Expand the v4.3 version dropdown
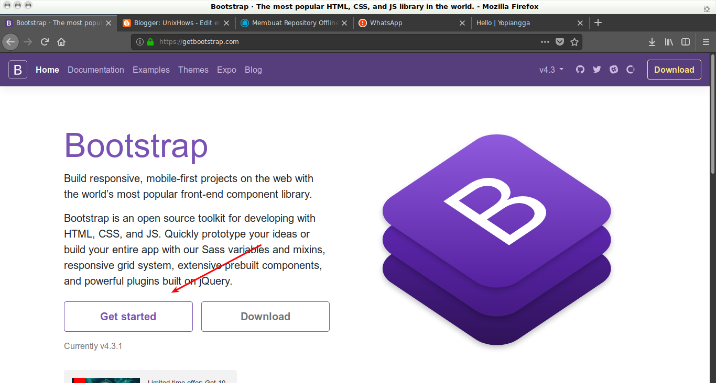716x383 pixels. (550, 69)
